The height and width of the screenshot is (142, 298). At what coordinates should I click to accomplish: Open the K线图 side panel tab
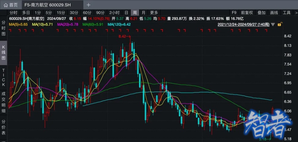pos(3,53)
